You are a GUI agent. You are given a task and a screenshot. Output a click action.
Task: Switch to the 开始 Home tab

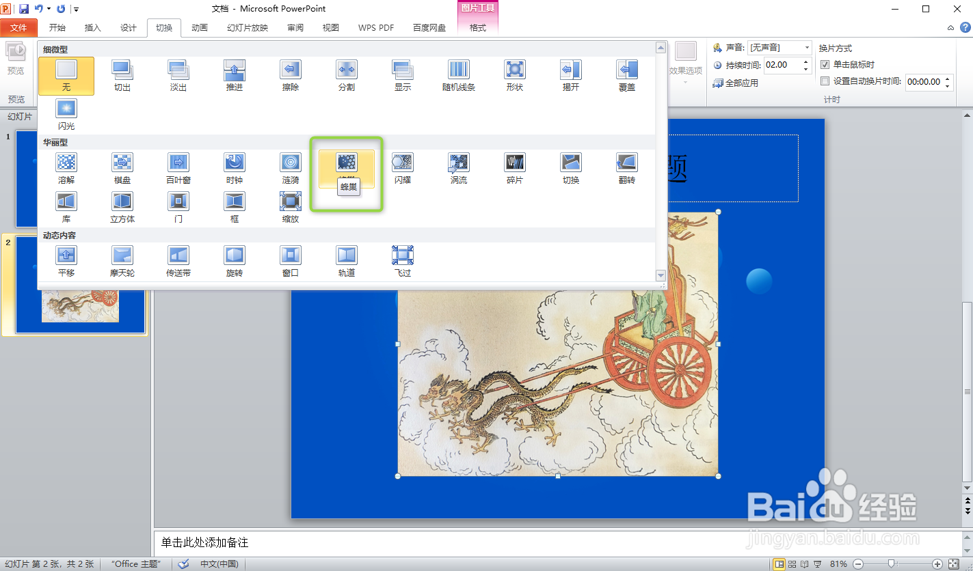[57, 28]
